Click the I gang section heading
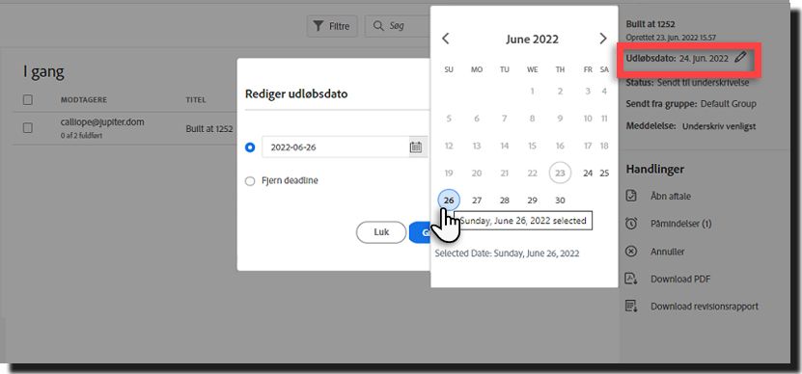 (x=43, y=72)
